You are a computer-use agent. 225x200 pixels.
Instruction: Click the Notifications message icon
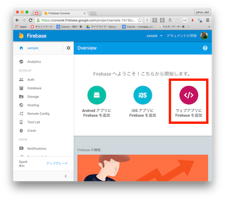click(x=21, y=148)
